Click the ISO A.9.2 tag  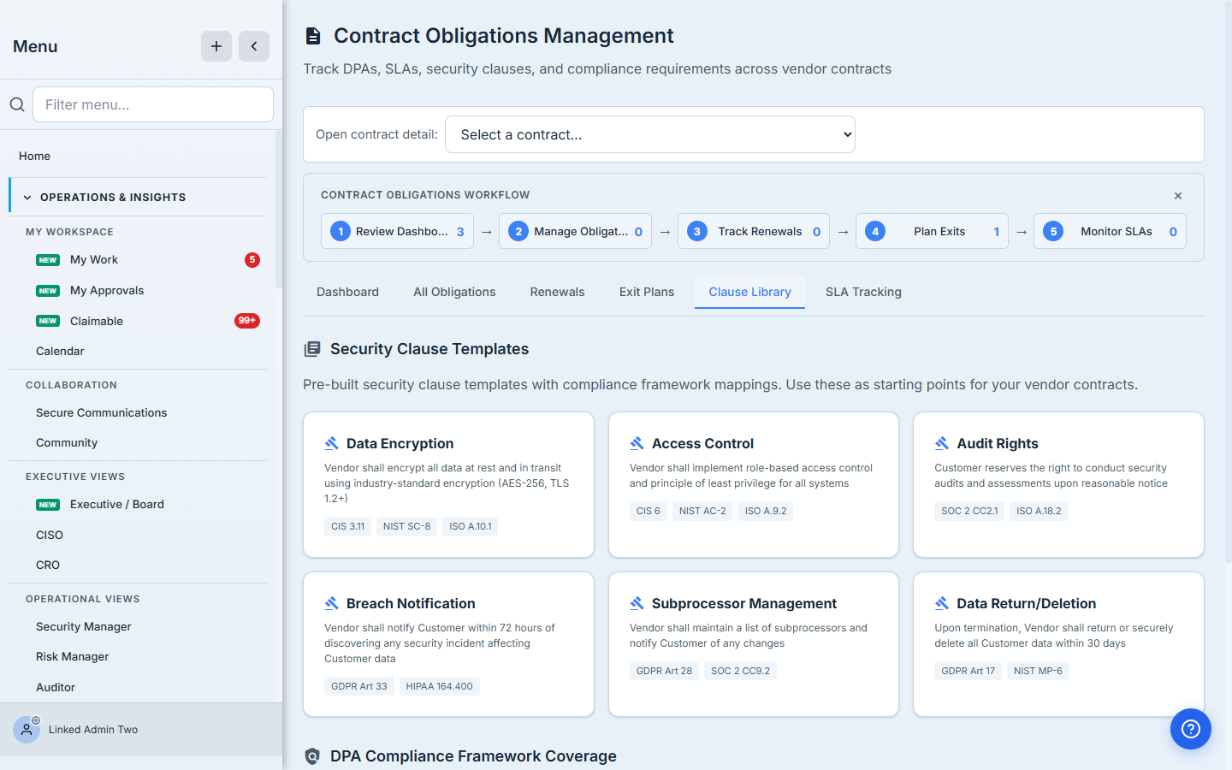tap(766, 511)
